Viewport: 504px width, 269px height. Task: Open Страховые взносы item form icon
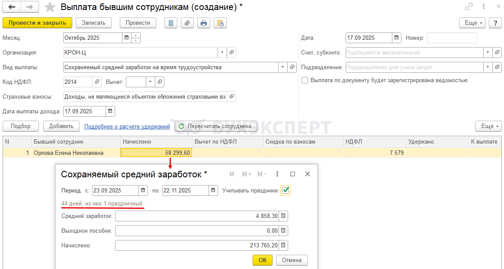click(x=231, y=96)
